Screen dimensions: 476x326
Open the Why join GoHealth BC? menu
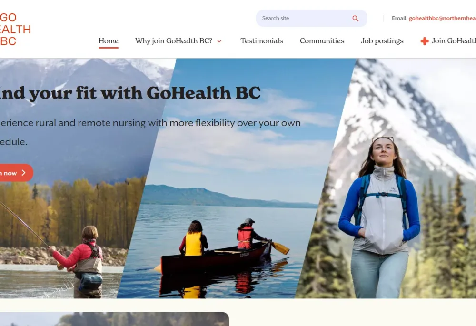(174, 40)
